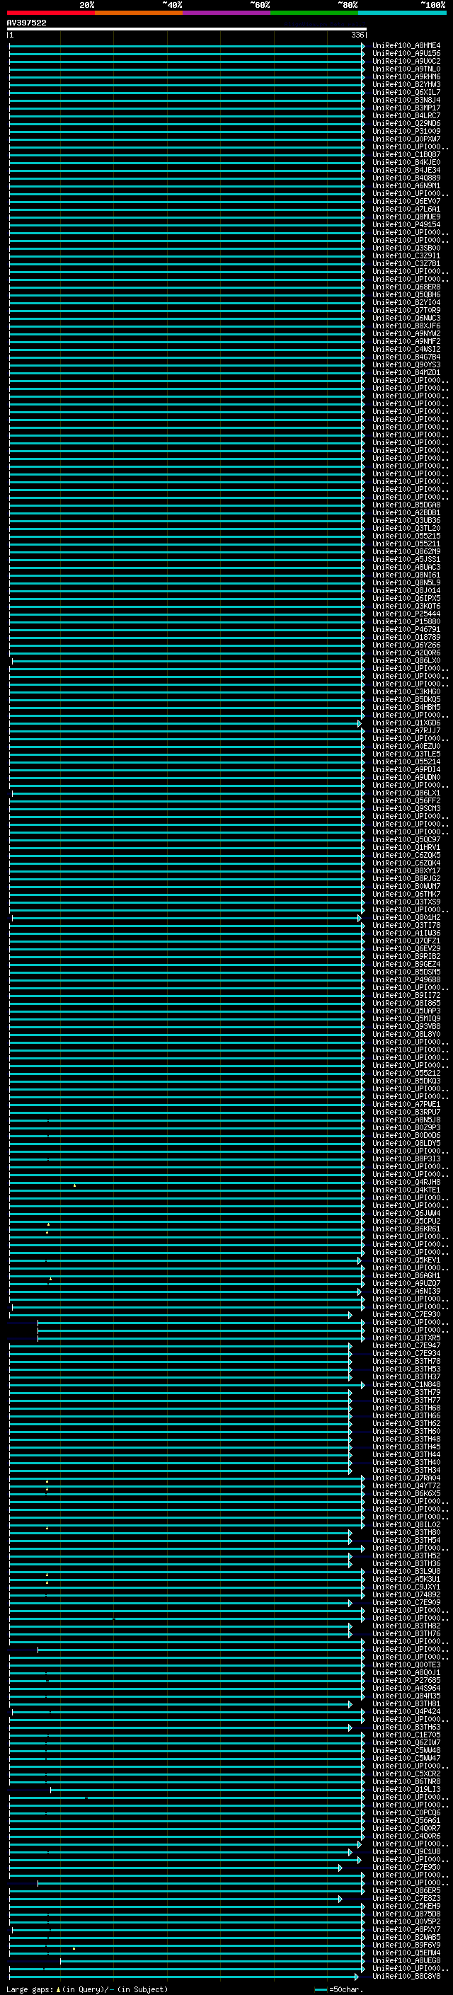Select the UniRef100_B3TH34 label
The height and width of the screenshot is (1995, 453).
click(x=406, y=1471)
